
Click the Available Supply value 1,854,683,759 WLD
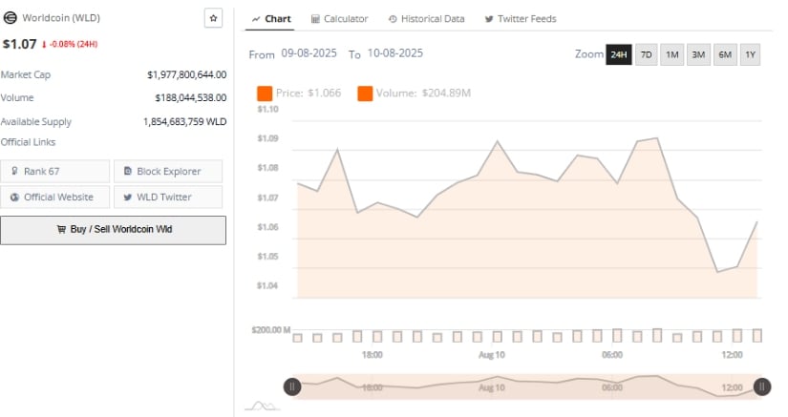point(184,122)
